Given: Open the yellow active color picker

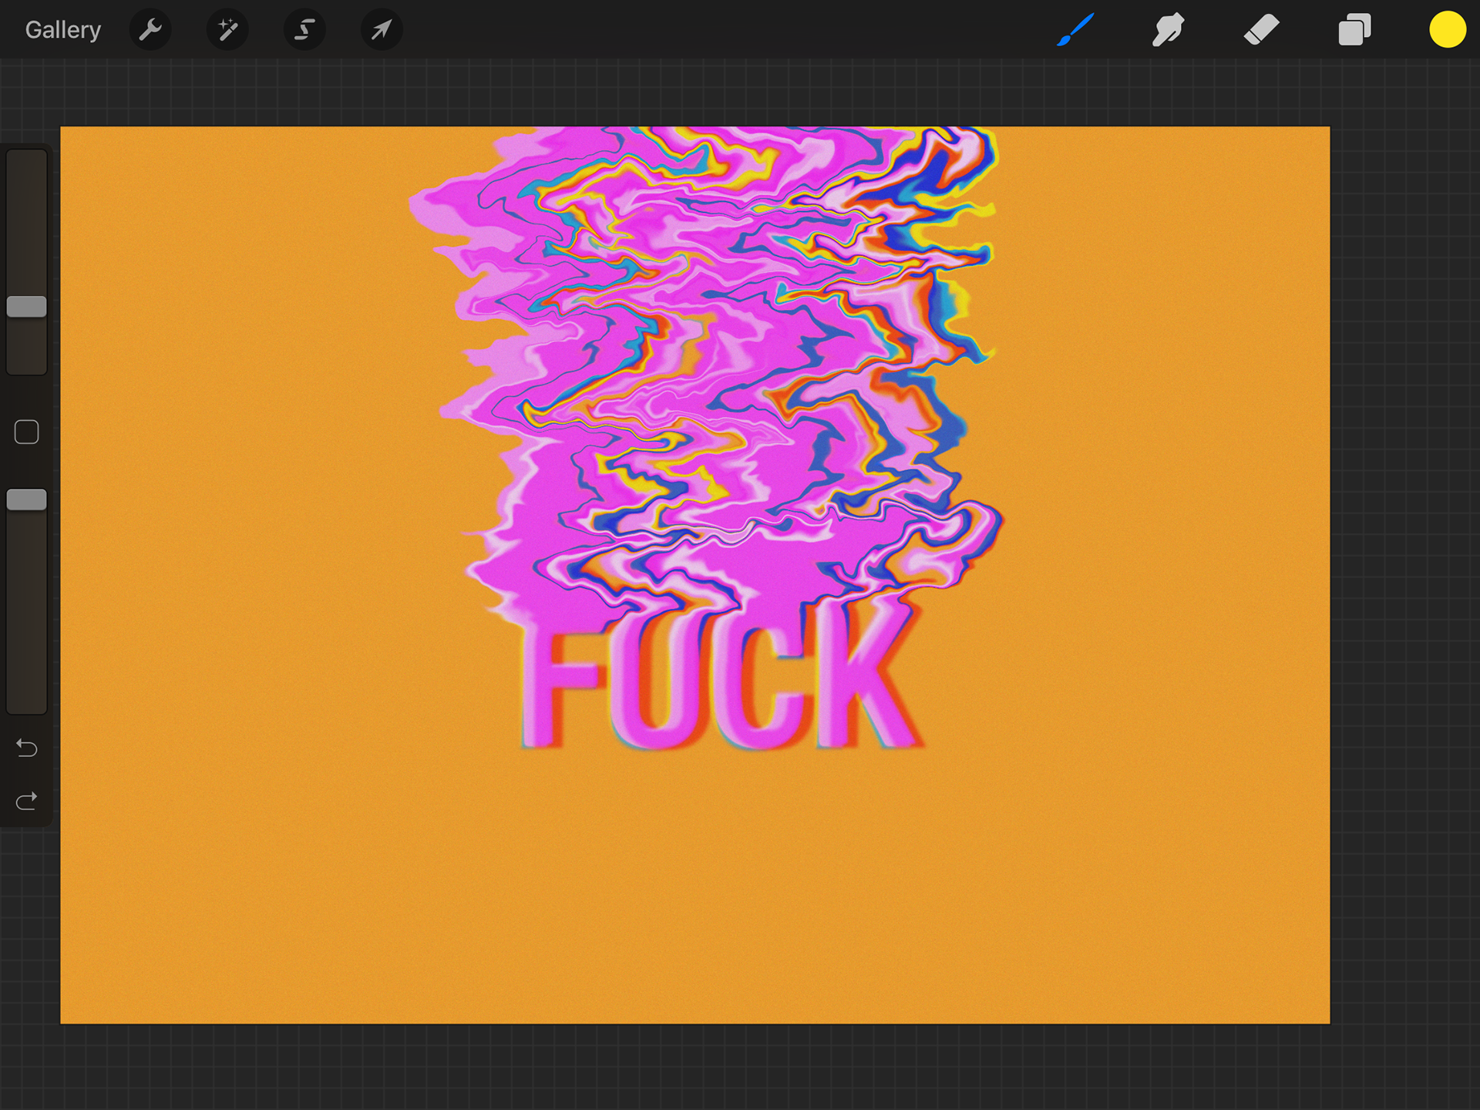Looking at the screenshot, I should pos(1447,30).
